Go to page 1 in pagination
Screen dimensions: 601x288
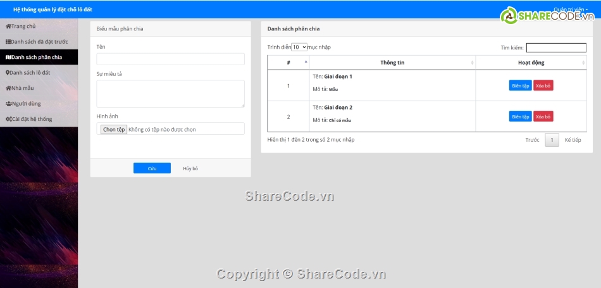pos(552,140)
